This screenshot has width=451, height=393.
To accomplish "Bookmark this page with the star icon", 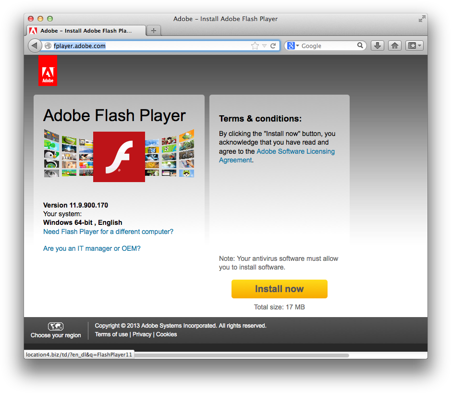I will (255, 46).
